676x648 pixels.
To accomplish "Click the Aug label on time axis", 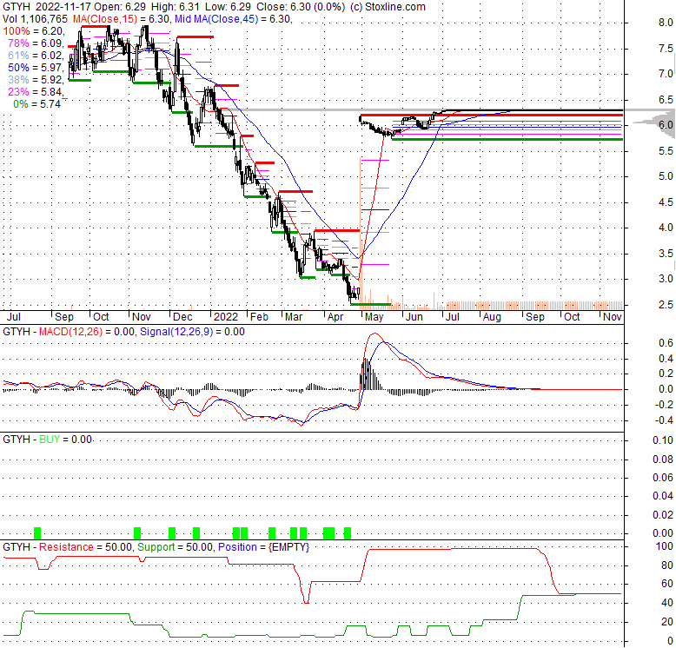I will pos(492,317).
